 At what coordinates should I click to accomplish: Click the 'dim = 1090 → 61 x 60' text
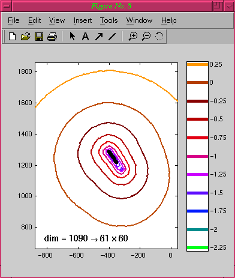[x=86, y=238]
